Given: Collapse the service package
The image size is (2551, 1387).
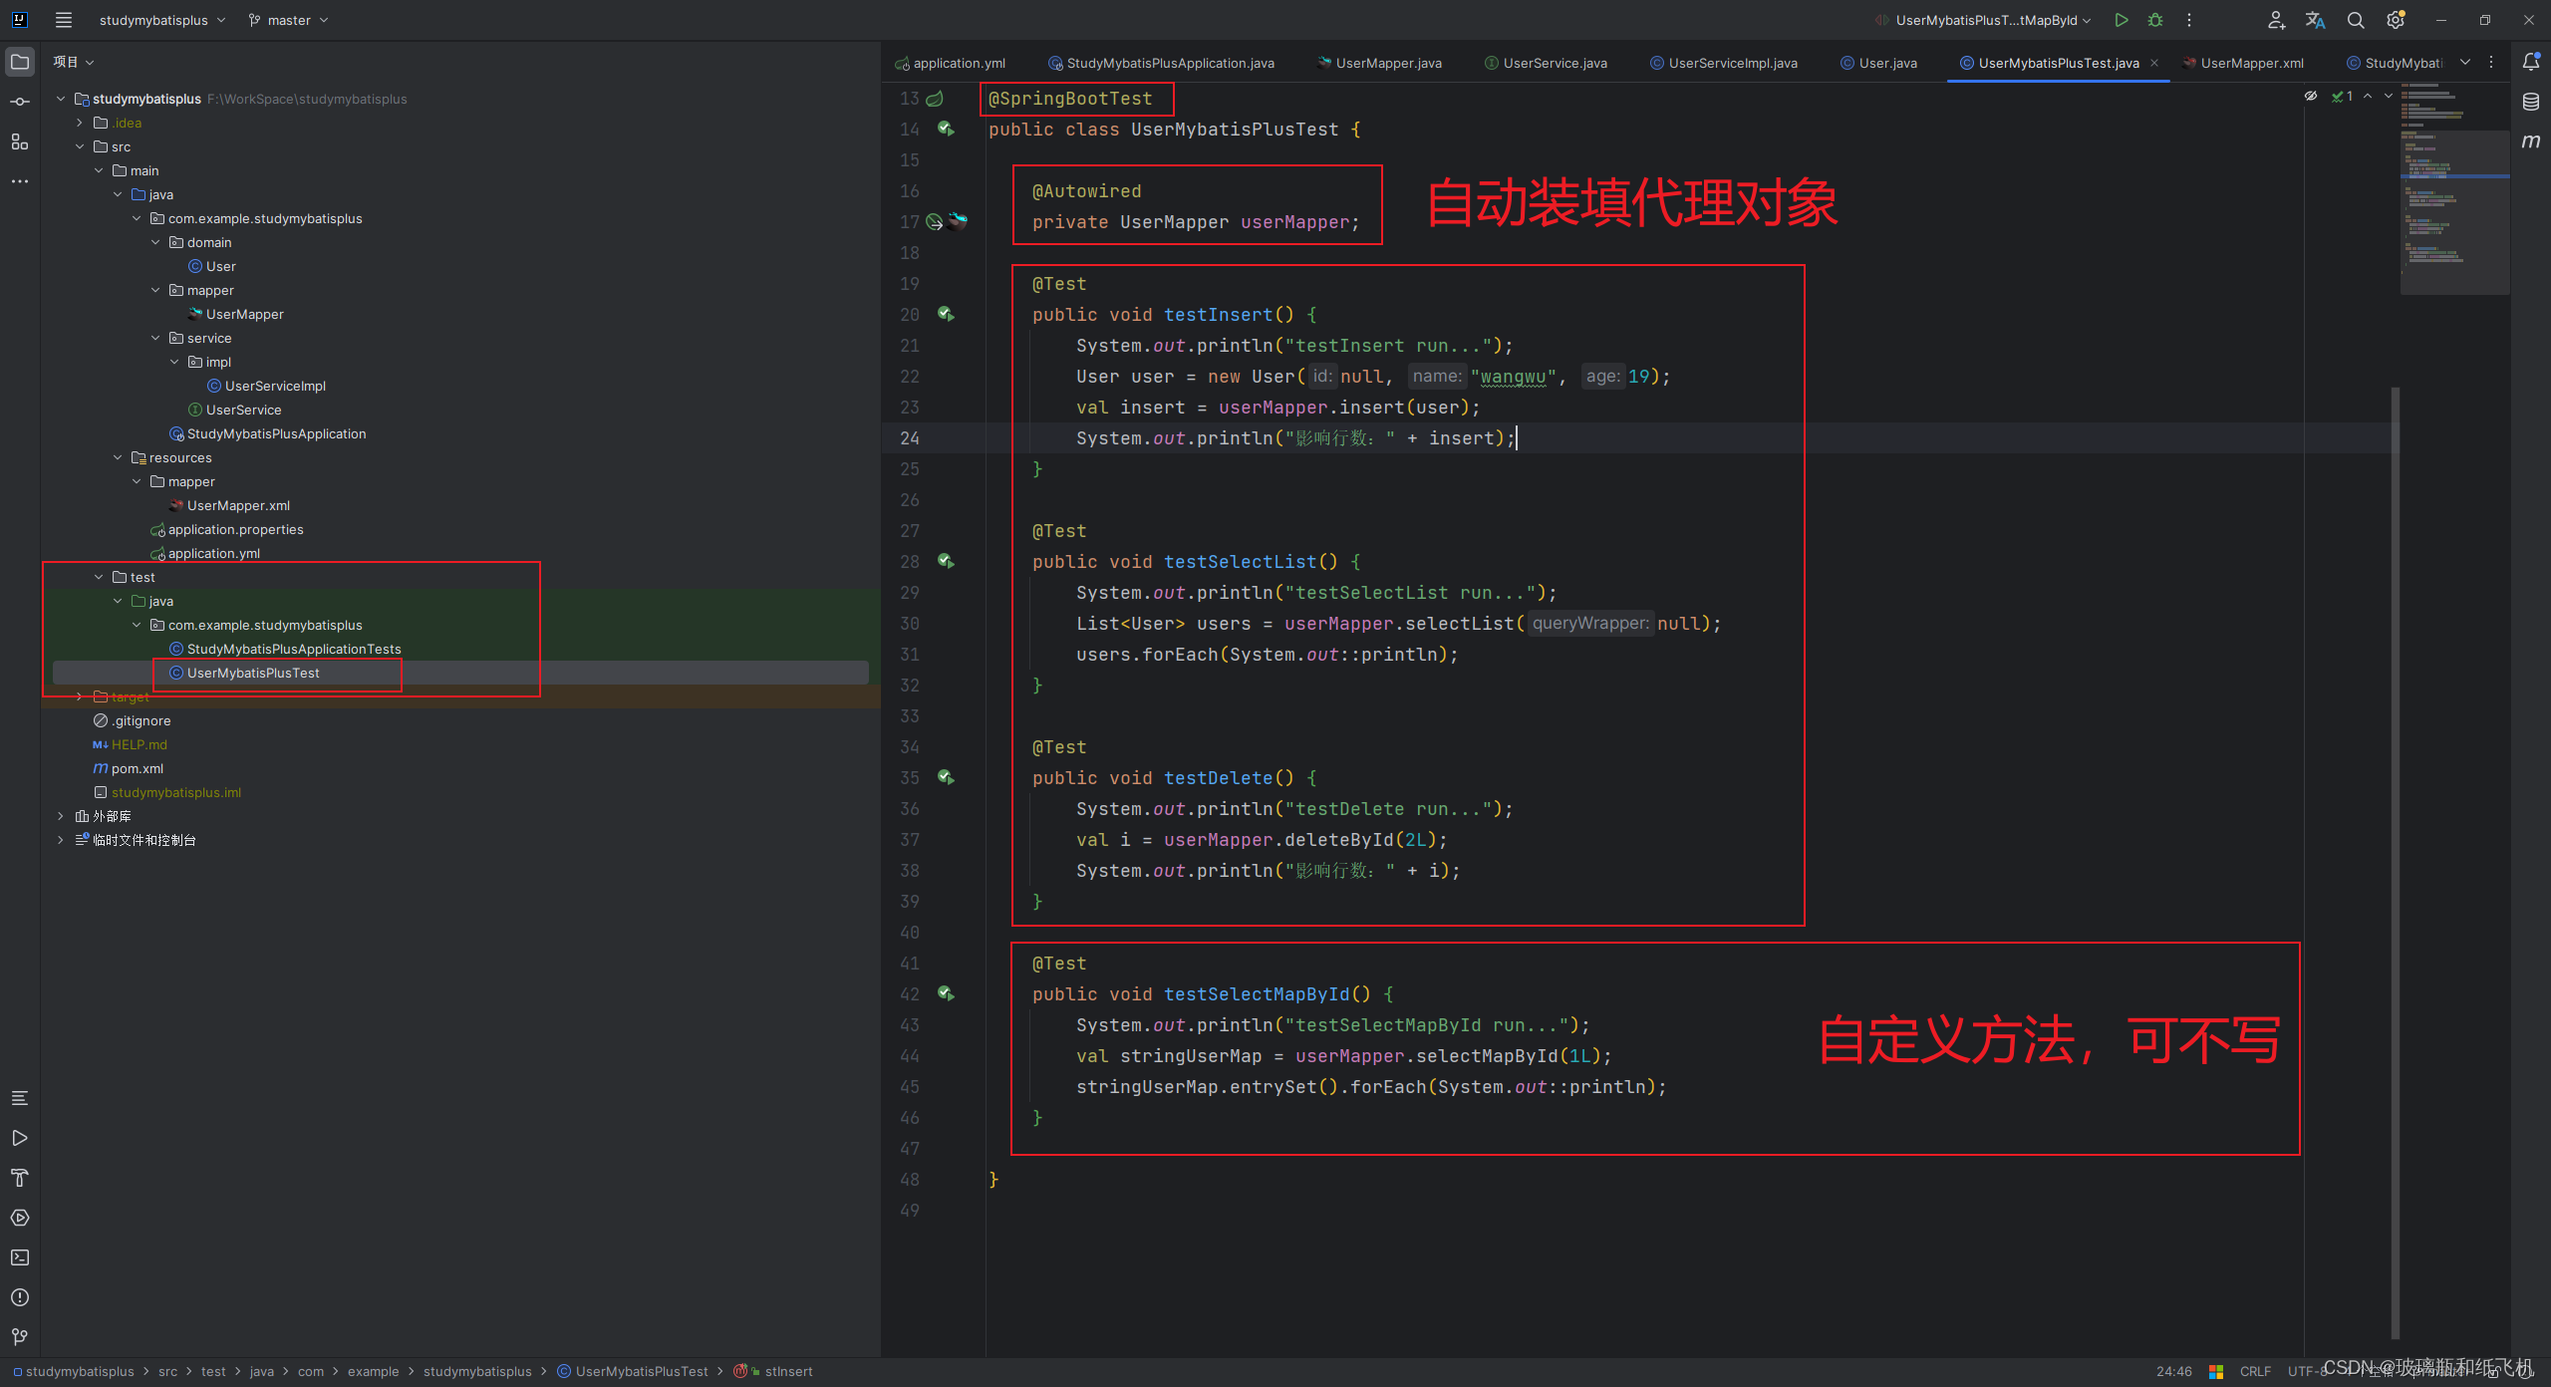Looking at the screenshot, I should 155,338.
